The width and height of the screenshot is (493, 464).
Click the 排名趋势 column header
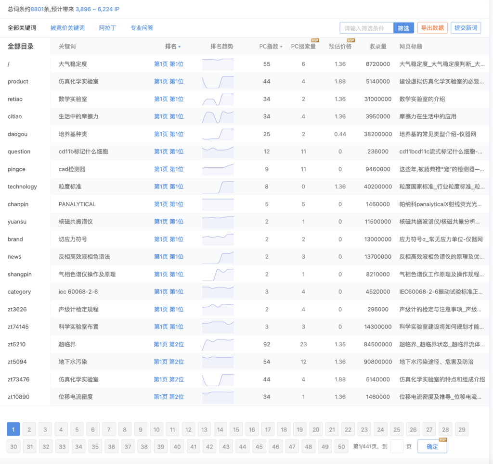click(x=221, y=47)
